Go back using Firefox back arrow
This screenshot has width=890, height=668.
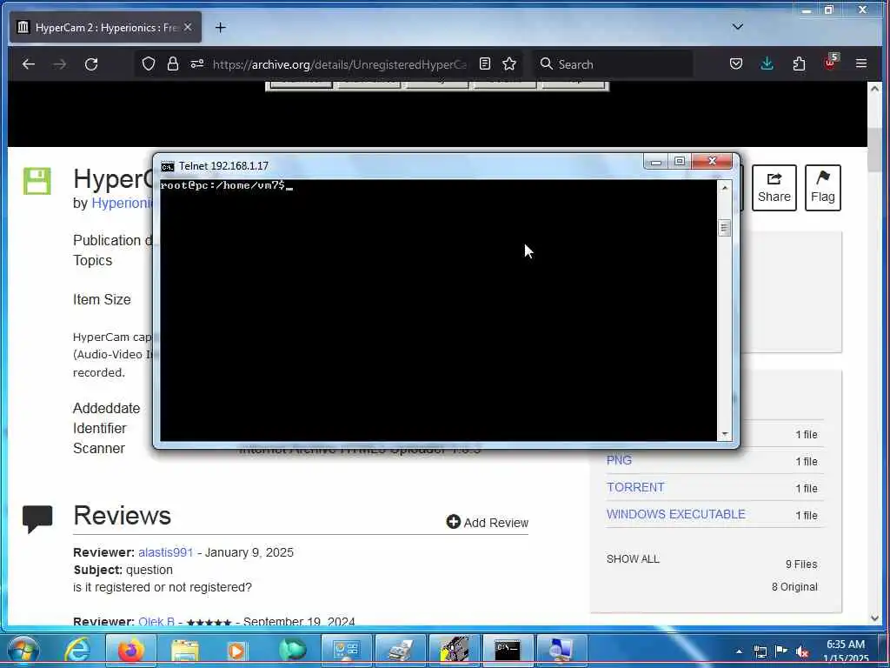pyautogui.click(x=29, y=64)
